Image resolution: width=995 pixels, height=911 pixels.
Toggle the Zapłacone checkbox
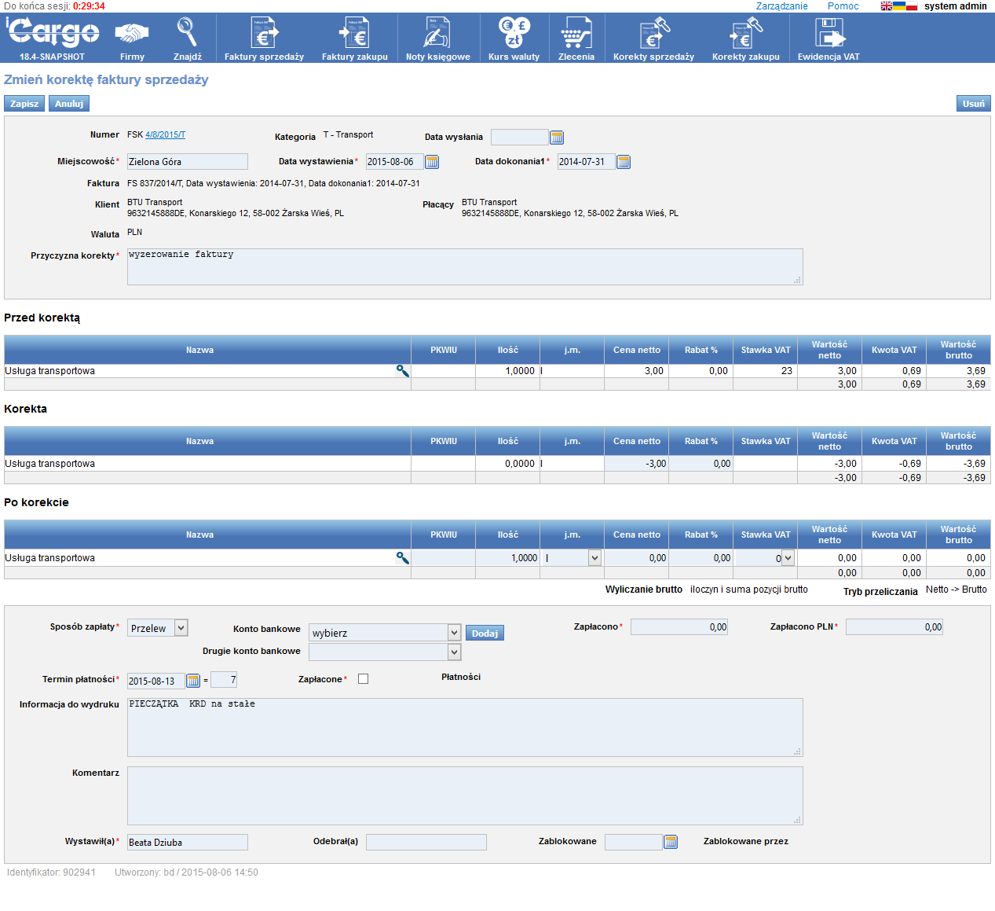[363, 679]
